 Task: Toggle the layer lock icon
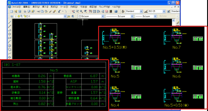point(25,16)
